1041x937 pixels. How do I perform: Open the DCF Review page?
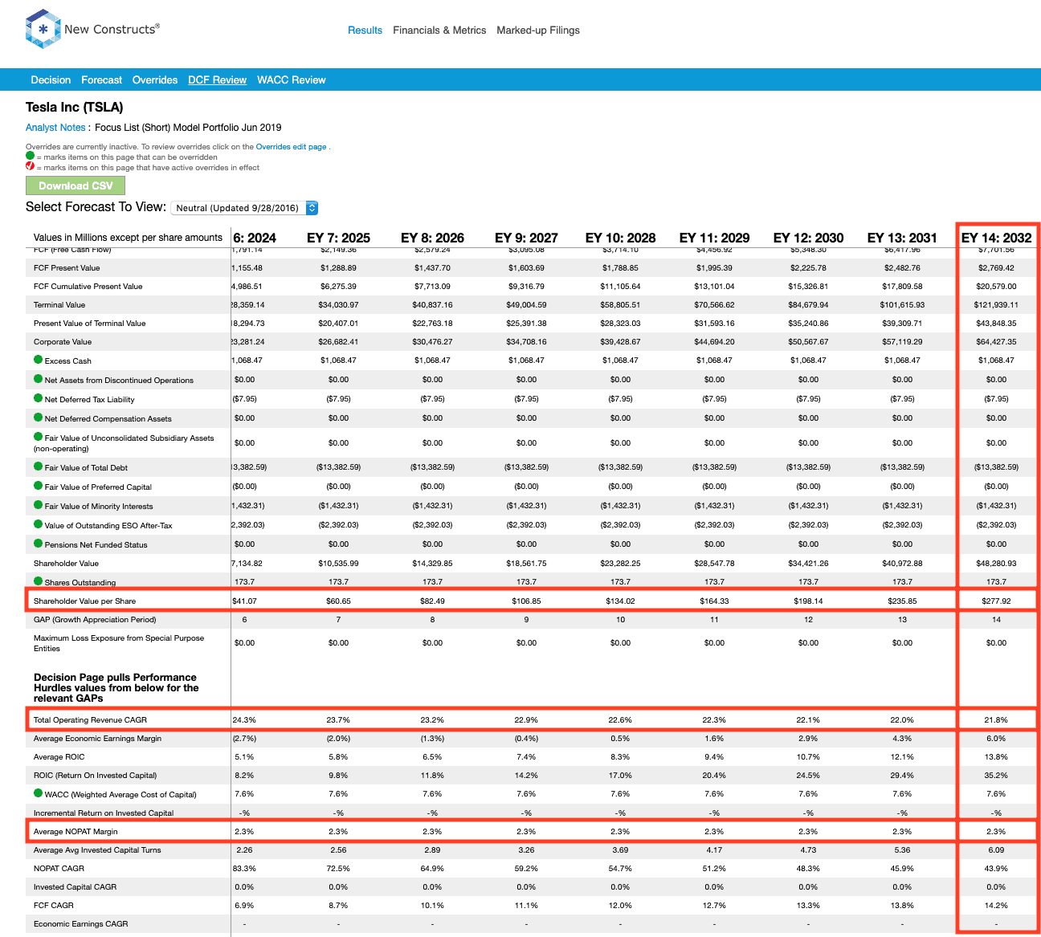click(x=217, y=80)
